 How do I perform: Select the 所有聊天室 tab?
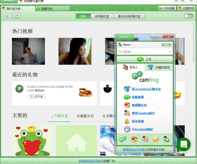tap(102, 16)
